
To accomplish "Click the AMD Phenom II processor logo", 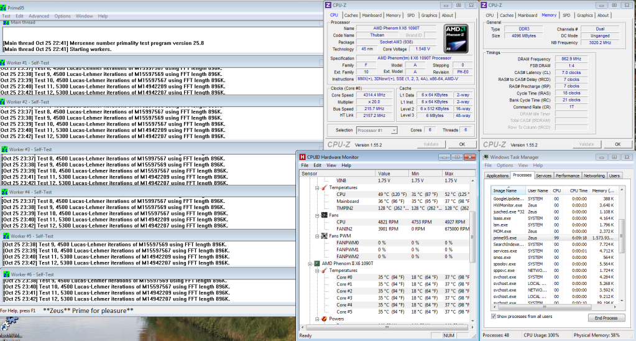I will [x=456, y=38].
